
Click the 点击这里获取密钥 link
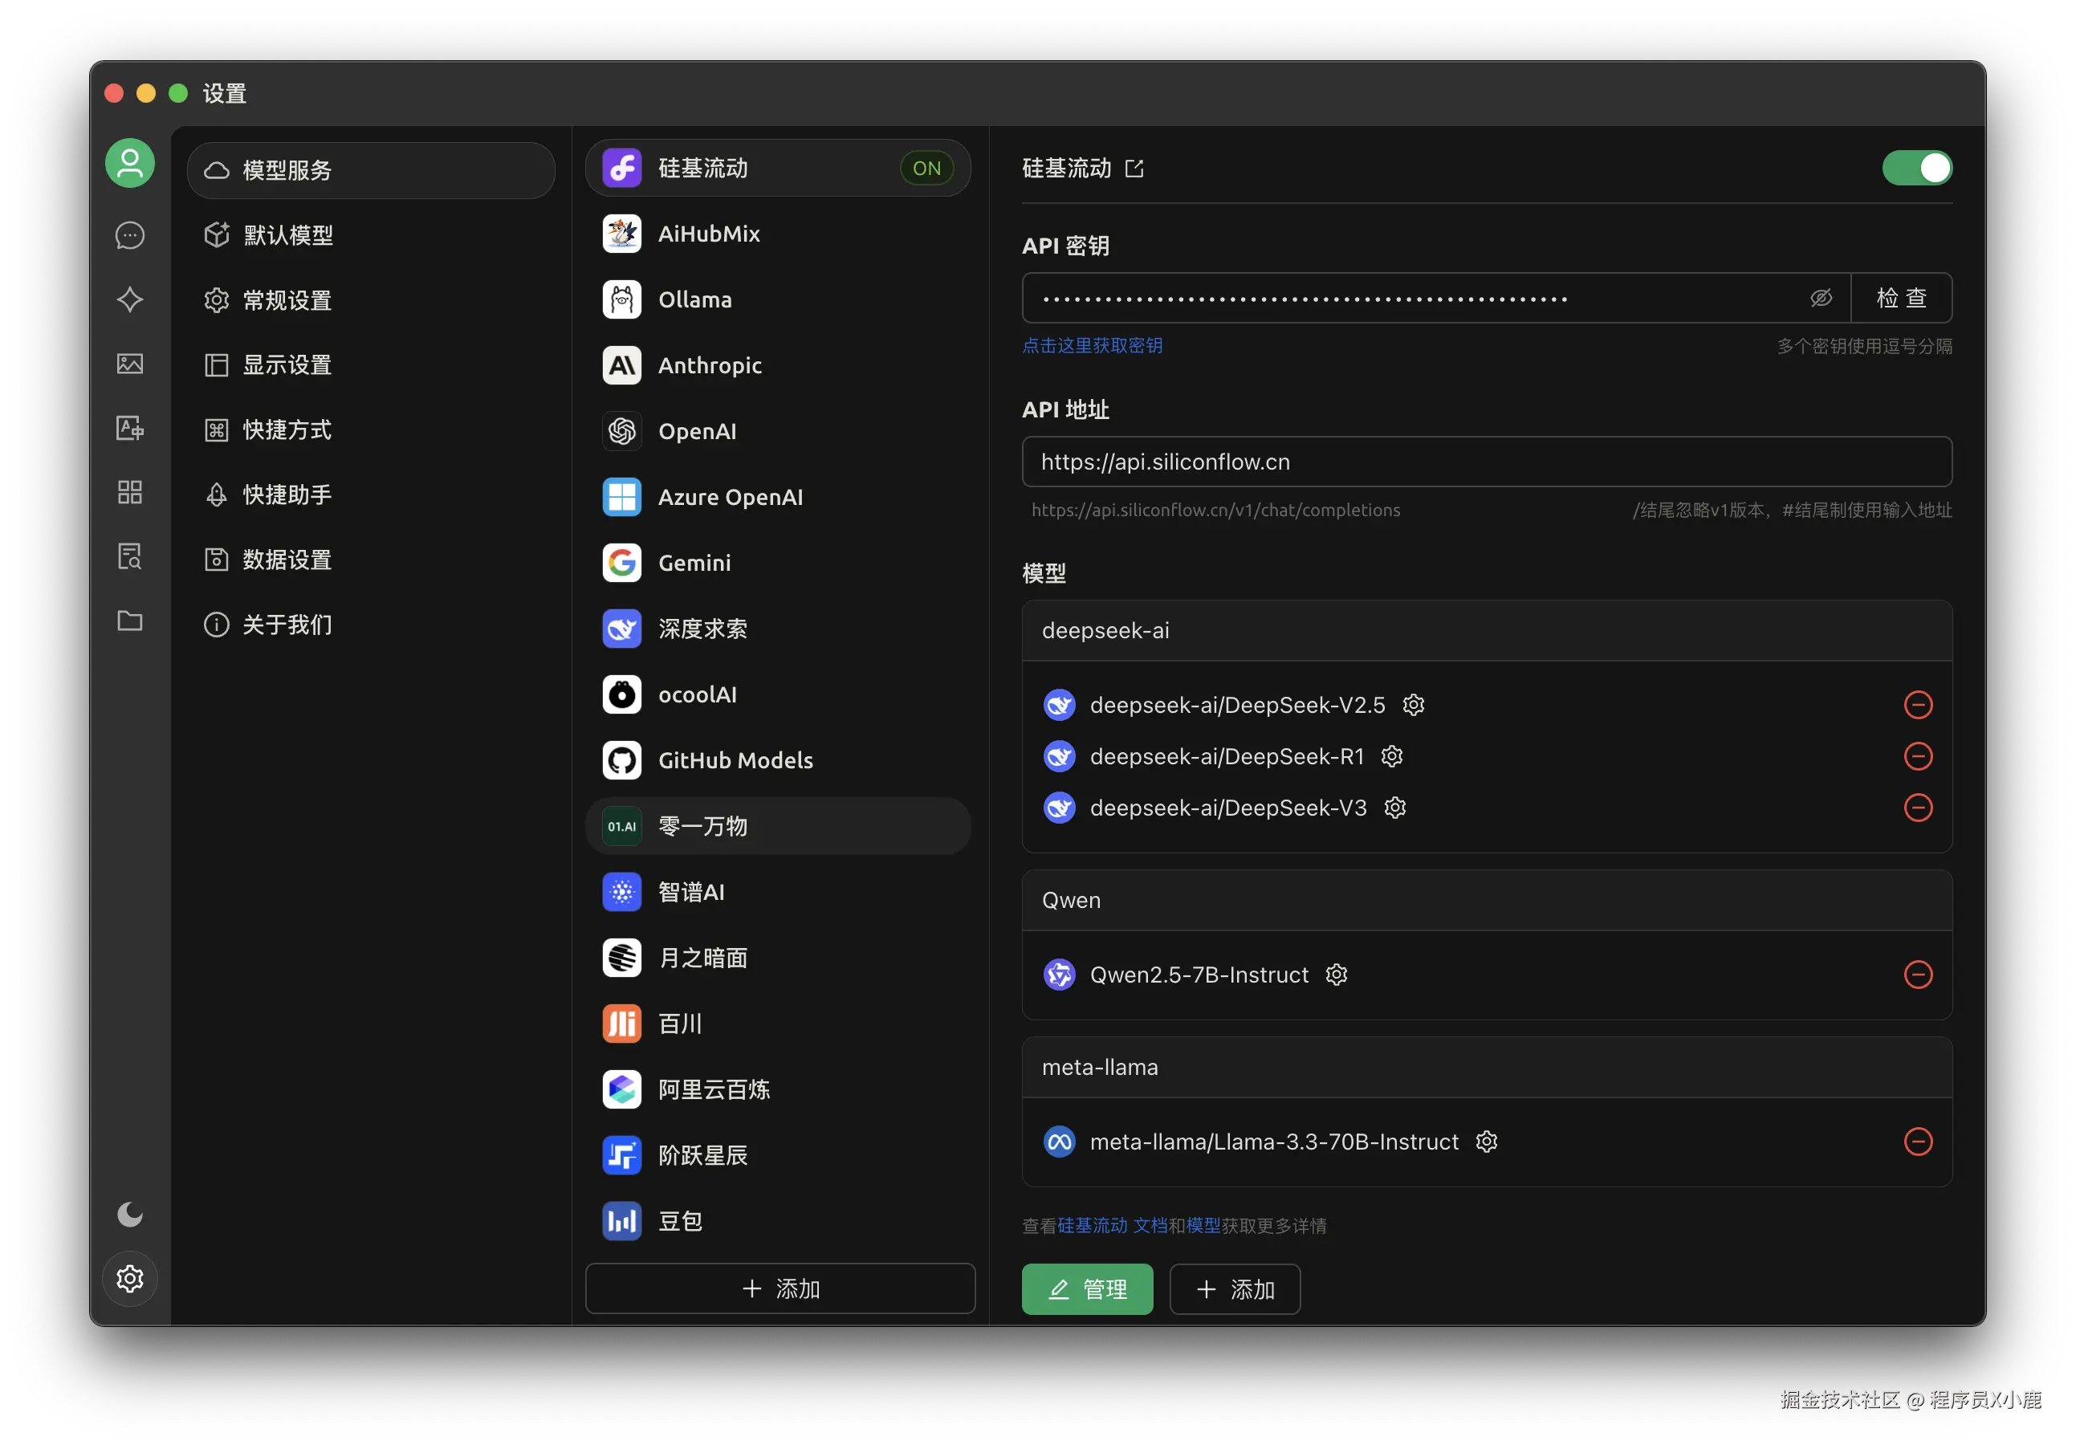(x=1091, y=345)
